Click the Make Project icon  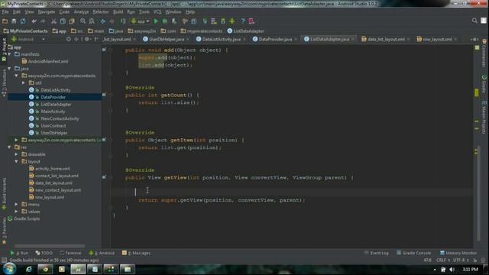click(x=123, y=21)
